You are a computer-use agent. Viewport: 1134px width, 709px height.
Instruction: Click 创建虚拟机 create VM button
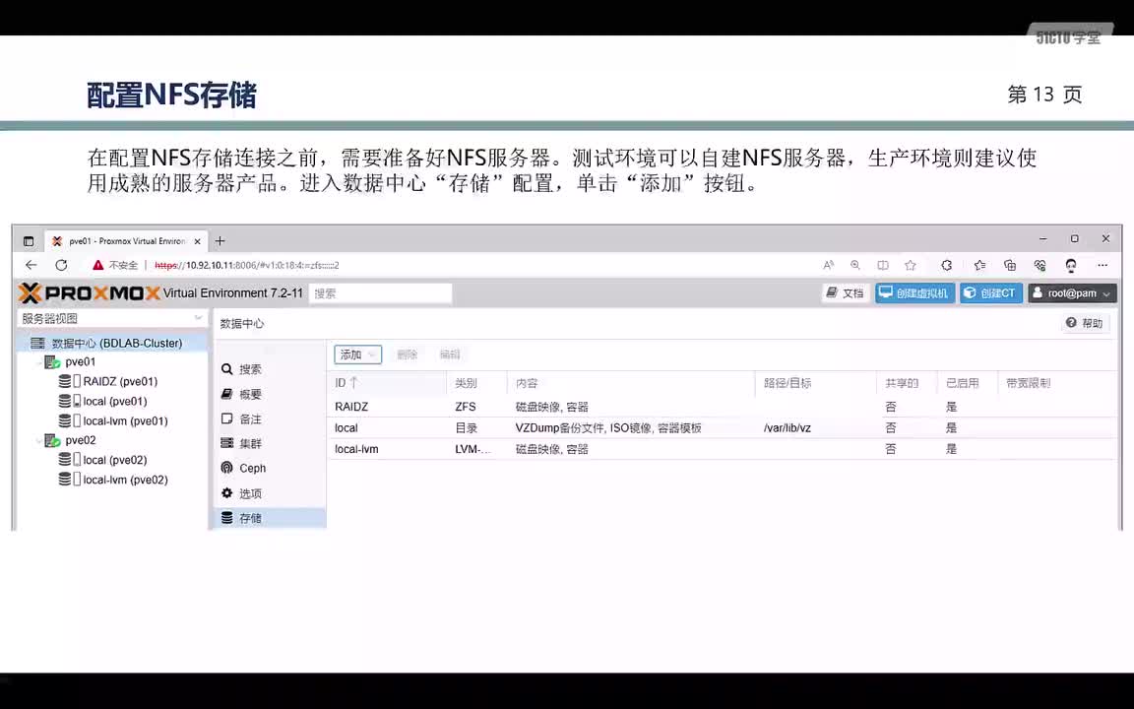pyautogui.click(x=914, y=293)
